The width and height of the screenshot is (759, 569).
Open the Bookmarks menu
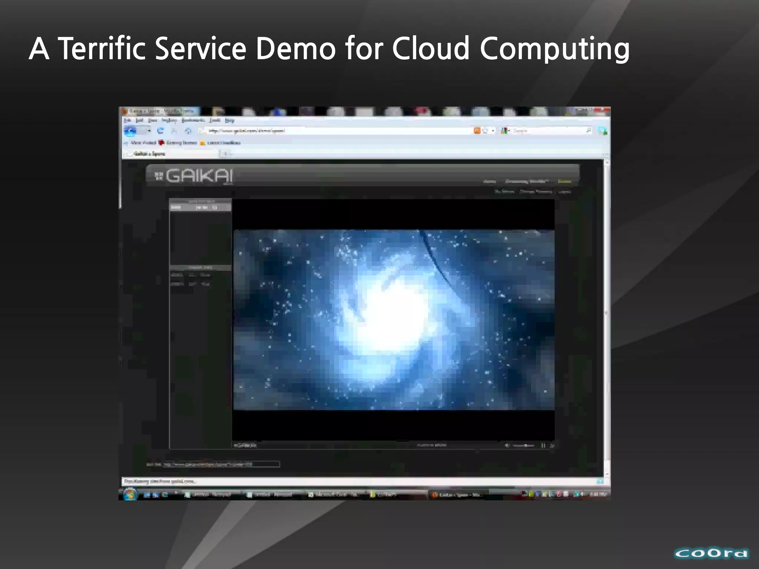(193, 120)
